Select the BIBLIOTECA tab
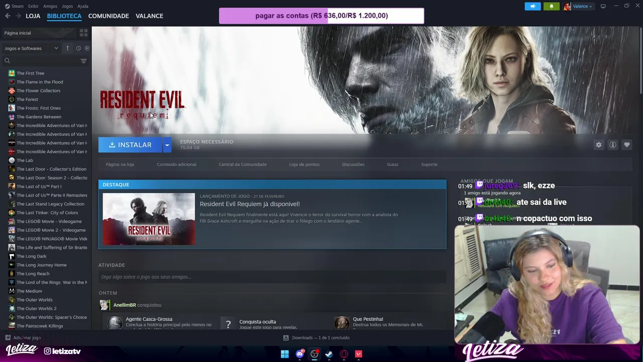This screenshot has width=643, height=362. (64, 16)
